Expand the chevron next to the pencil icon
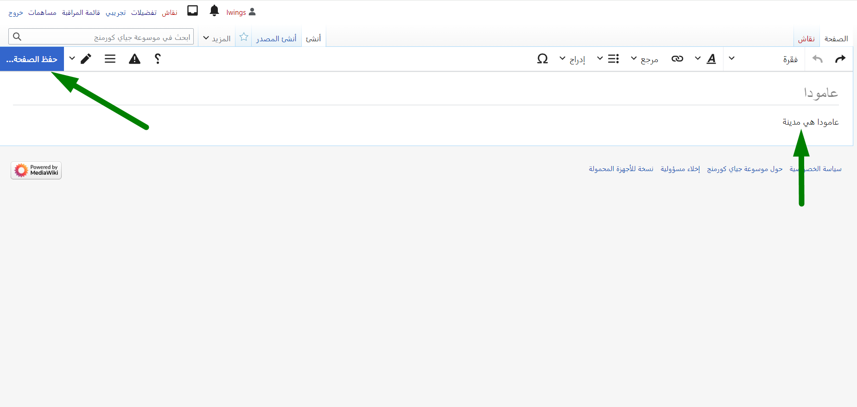This screenshot has height=407, width=857. 72,58
